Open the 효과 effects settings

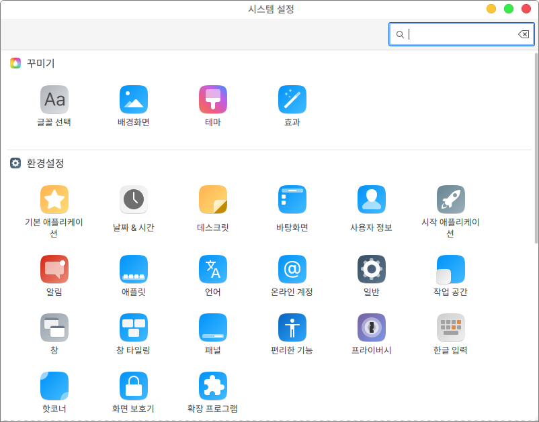292,100
